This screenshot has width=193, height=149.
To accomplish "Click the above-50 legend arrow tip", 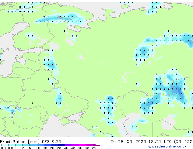I will pos(96,145).
